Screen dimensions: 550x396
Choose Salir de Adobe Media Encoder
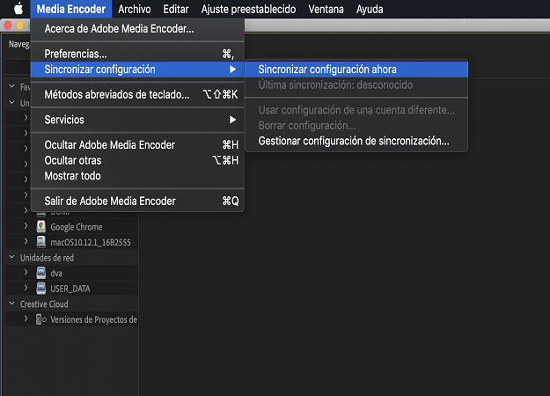click(x=110, y=202)
